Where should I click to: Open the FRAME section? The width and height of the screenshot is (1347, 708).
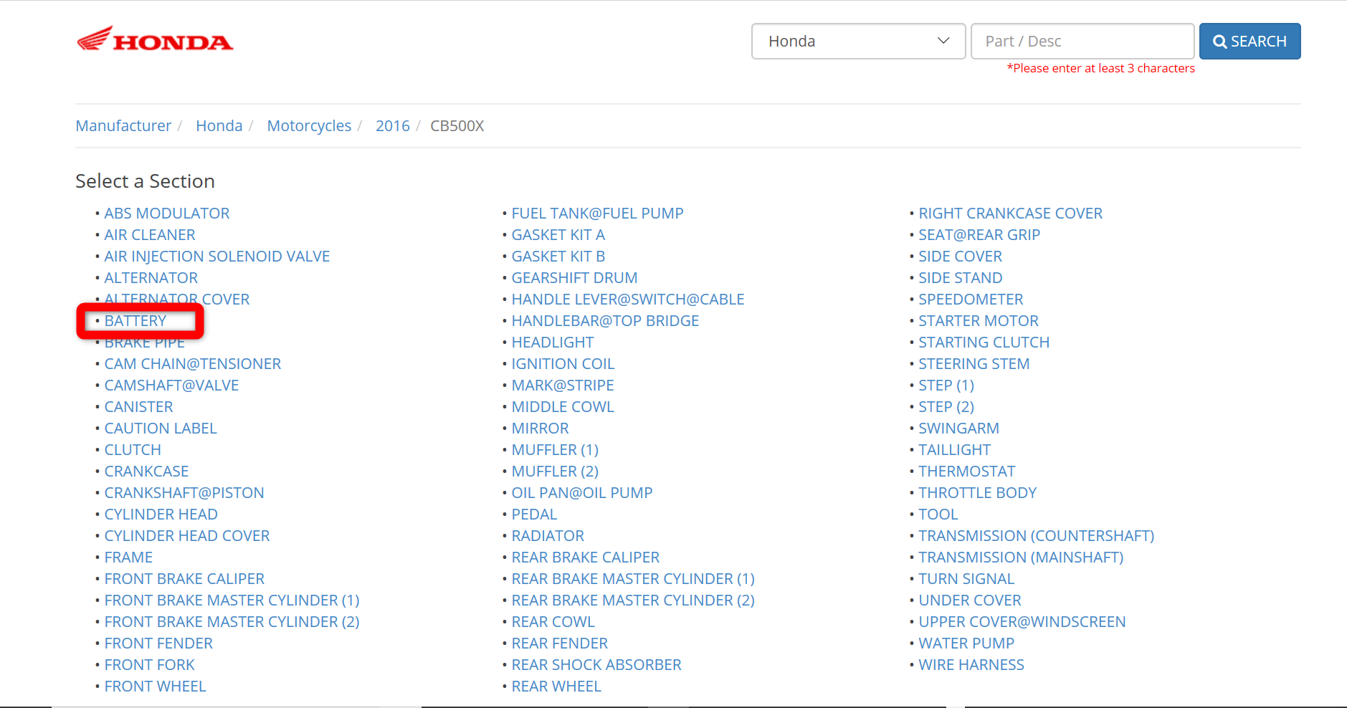128,558
